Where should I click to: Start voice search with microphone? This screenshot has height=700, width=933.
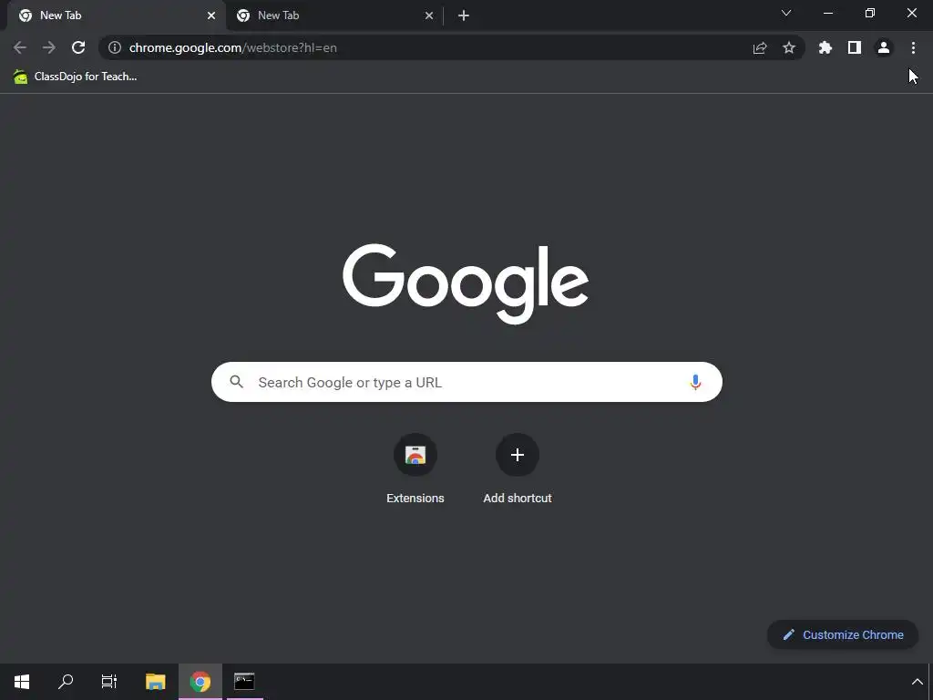(x=695, y=382)
